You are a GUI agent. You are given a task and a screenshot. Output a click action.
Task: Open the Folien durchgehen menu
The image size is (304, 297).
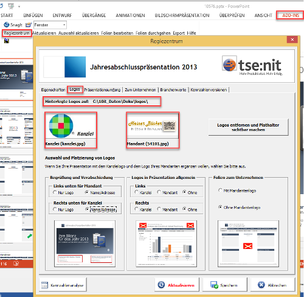tap(153, 33)
